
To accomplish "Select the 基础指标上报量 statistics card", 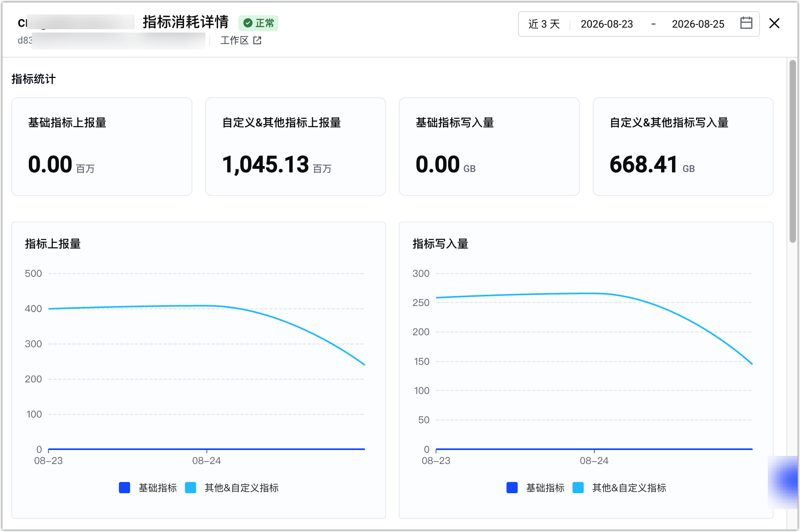I will (x=102, y=147).
